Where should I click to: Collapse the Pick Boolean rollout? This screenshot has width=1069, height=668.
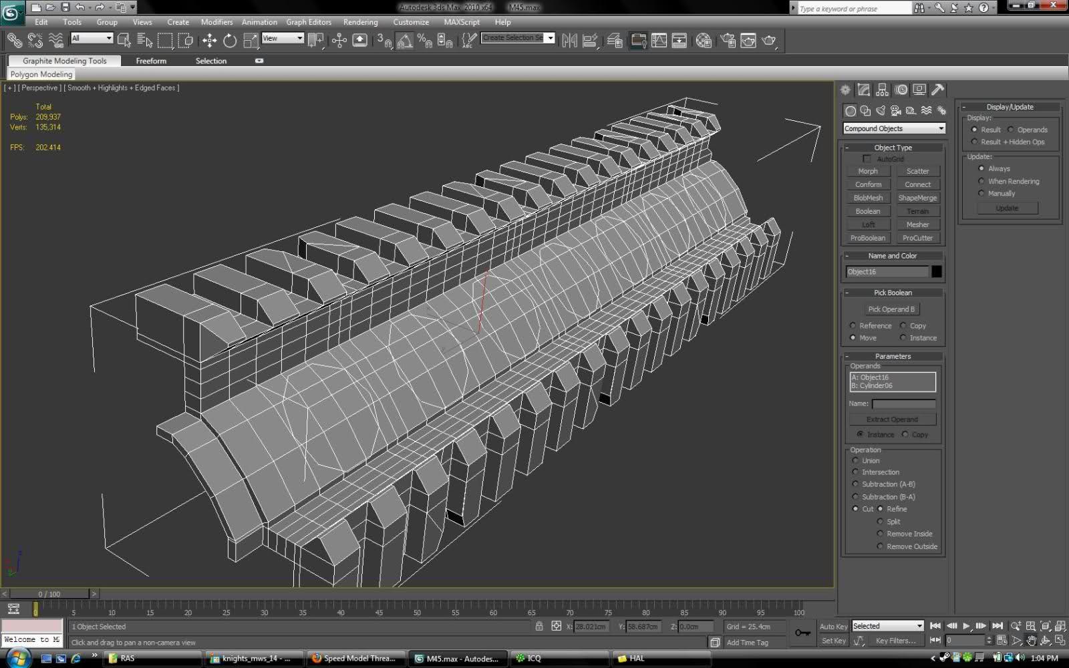893,293
